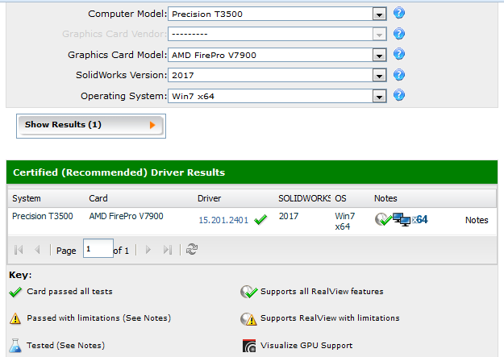The height and width of the screenshot is (357, 504).
Task: Click the Visualize GPU Support key icon
Action: coord(249,346)
